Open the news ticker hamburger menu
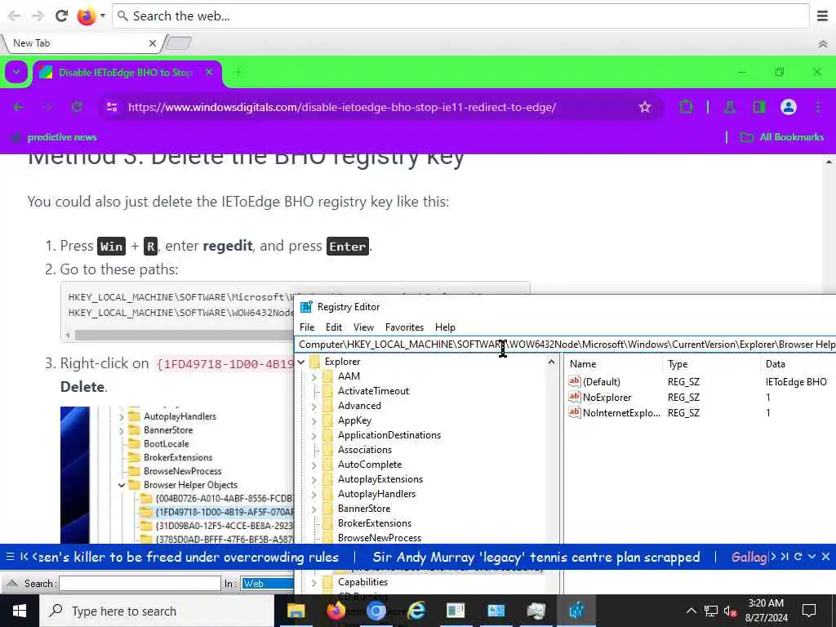The image size is (836, 627). tap(10, 557)
